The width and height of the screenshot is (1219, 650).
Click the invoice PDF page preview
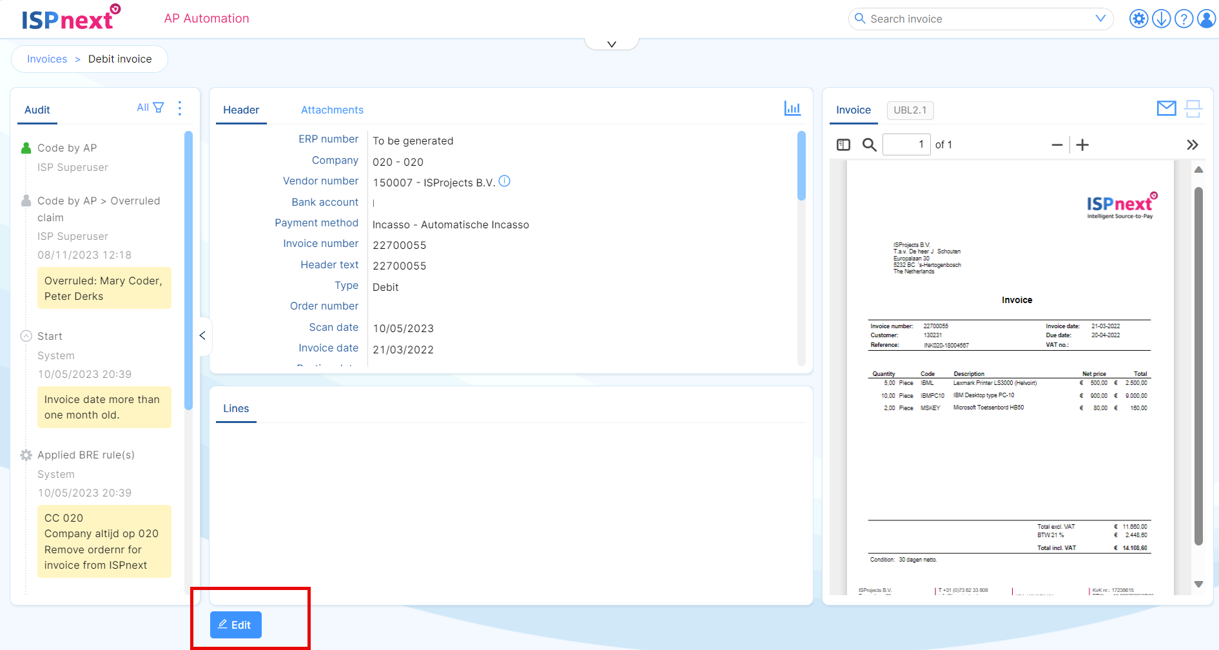(x=1010, y=377)
